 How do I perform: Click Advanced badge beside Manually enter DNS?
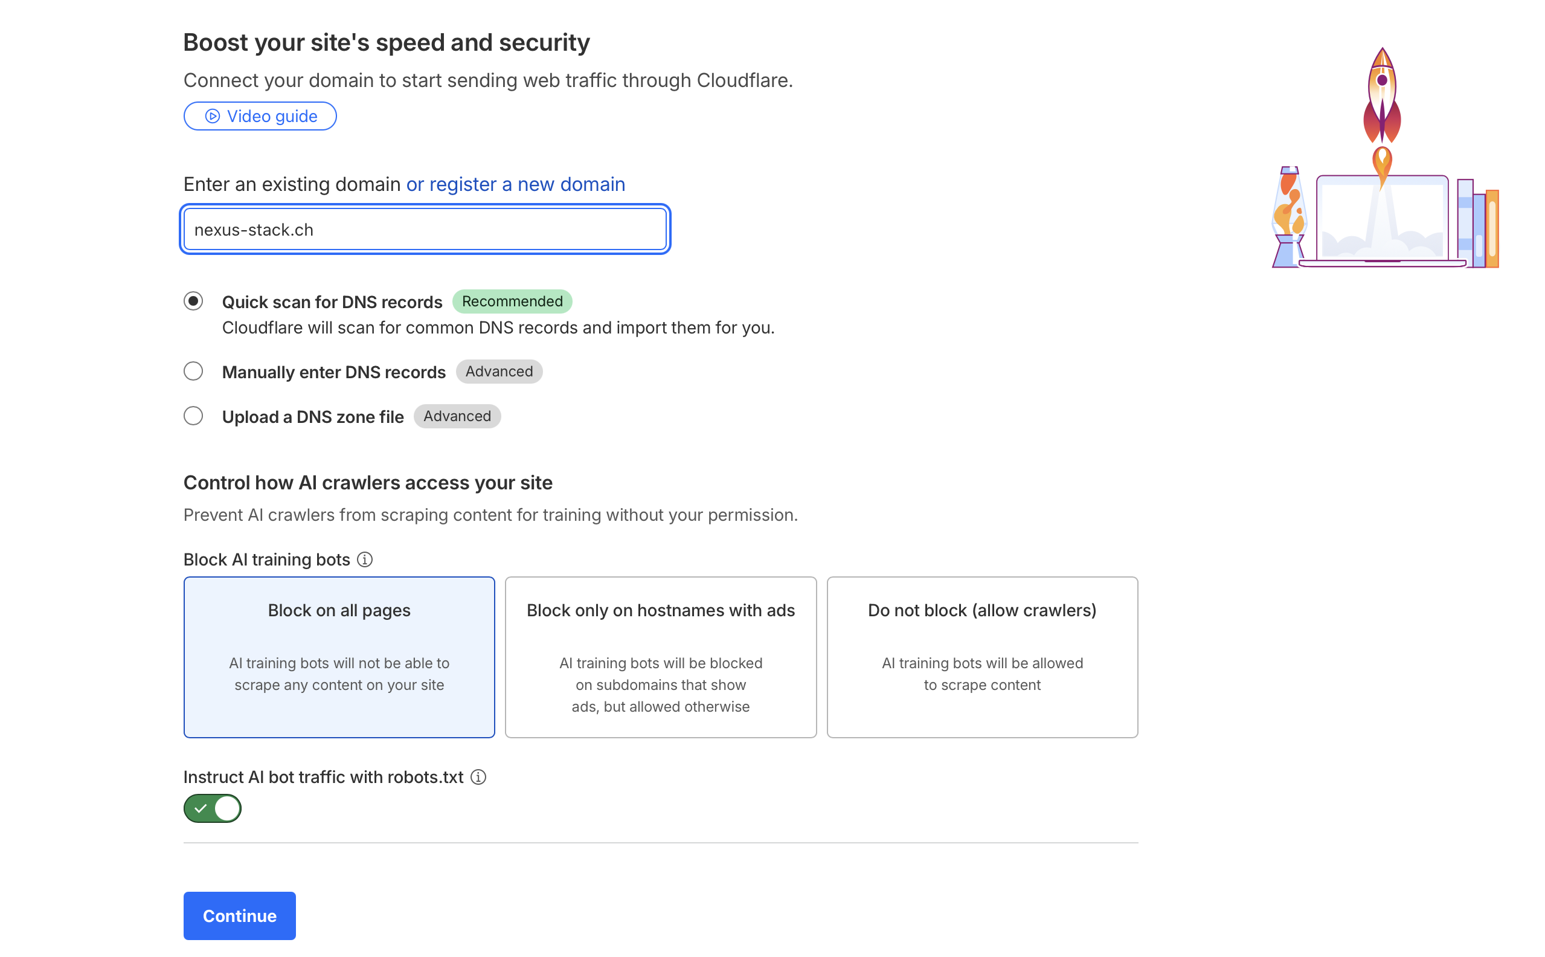pos(499,372)
